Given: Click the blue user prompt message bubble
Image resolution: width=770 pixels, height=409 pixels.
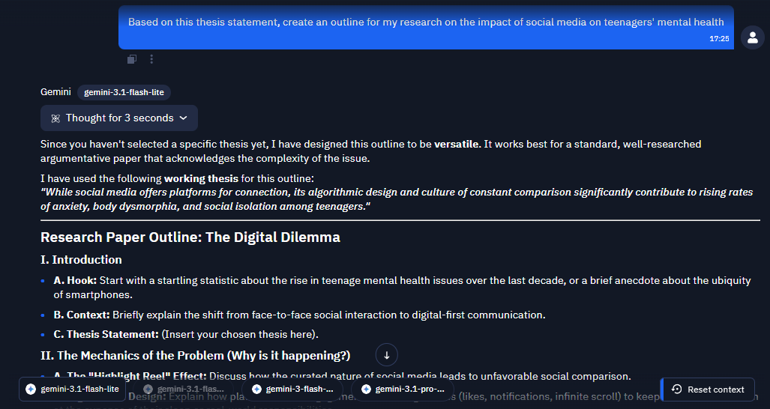Looking at the screenshot, I should 426,28.
